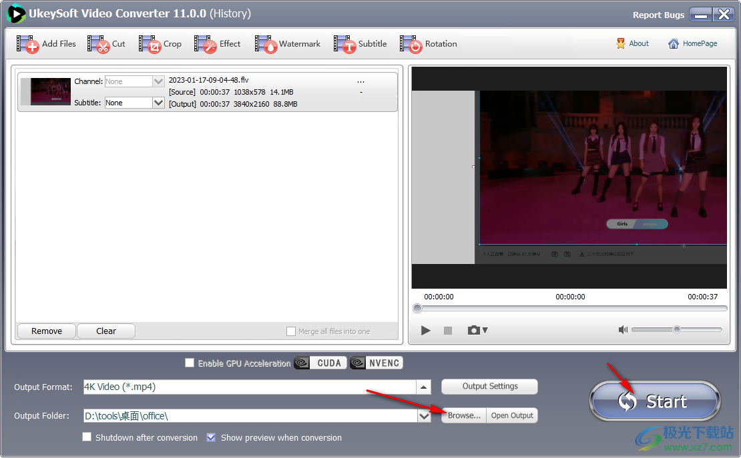Mute audio with the speaker icon
The image size is (741, 458).
click(623, 329)
